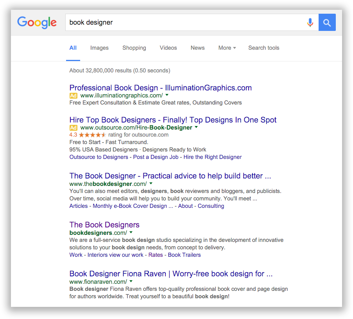The image size is (353, 319).
Task: Open Hire Top Book Designers ad result
Action: tap(173, 120)
